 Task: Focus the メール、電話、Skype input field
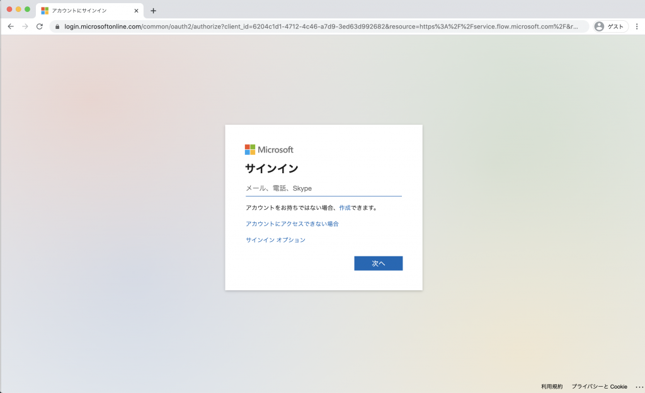(324, 188)
